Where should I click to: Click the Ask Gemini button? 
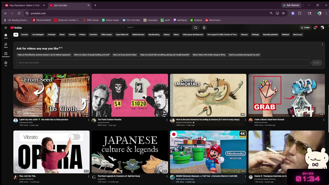[291, 5]
